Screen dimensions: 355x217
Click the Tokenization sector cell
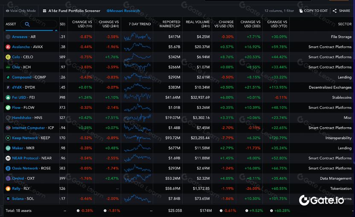(341, 188)
